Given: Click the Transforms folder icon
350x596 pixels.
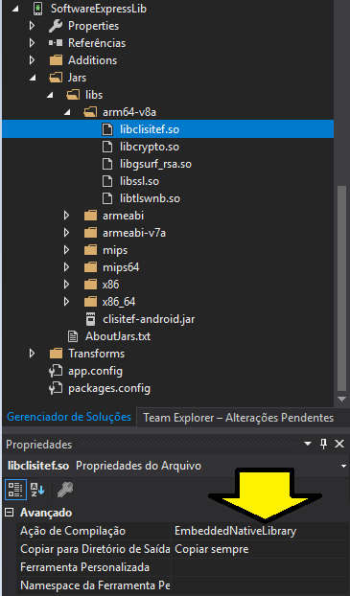Looking at the screenshot, I should (56, 354).
